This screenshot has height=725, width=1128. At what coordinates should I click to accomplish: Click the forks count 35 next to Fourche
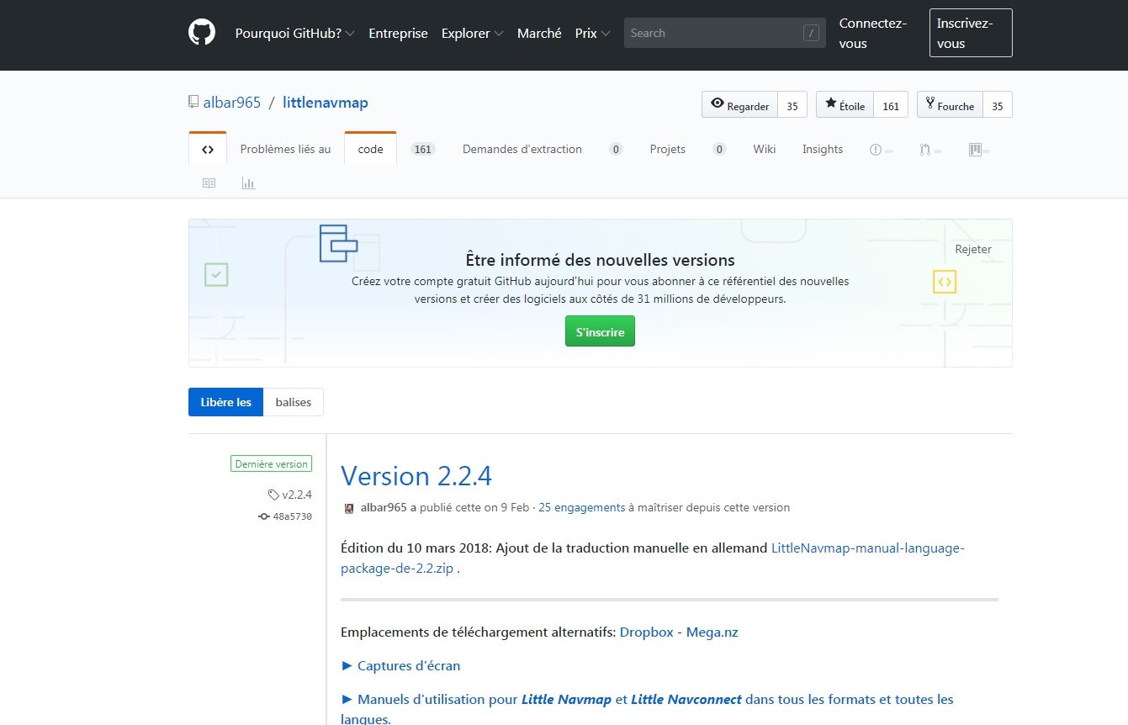pyautogui.click(x=998, y=104)
